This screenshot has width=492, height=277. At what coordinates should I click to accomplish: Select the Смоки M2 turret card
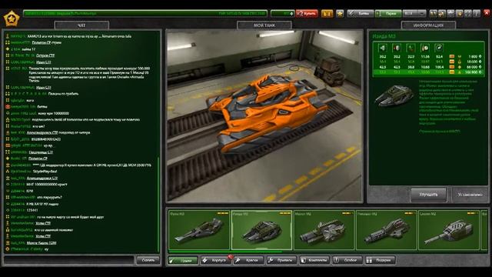pyautogui.click(x=449, y=230)
